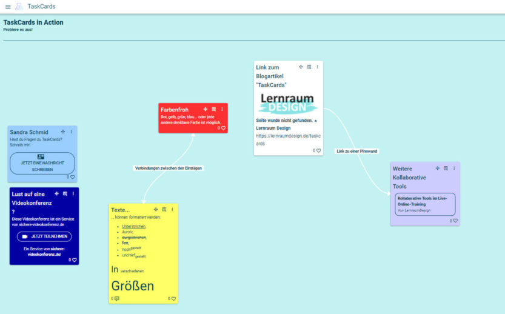Expand the three-dot menu on the Weitere Kollaborative Tools card
The width and height of the screenshot is (505, 314).
tap(454, 168)
